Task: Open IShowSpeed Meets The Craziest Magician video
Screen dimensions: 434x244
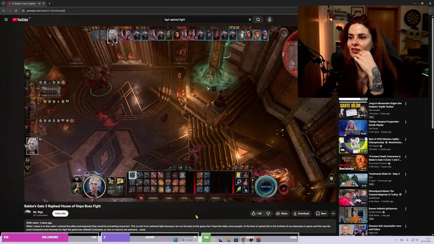Action: click(384, 193)
